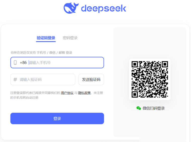Click the 你所在地区仅支持 hint text
191x142 pixels.
(23, 53)
